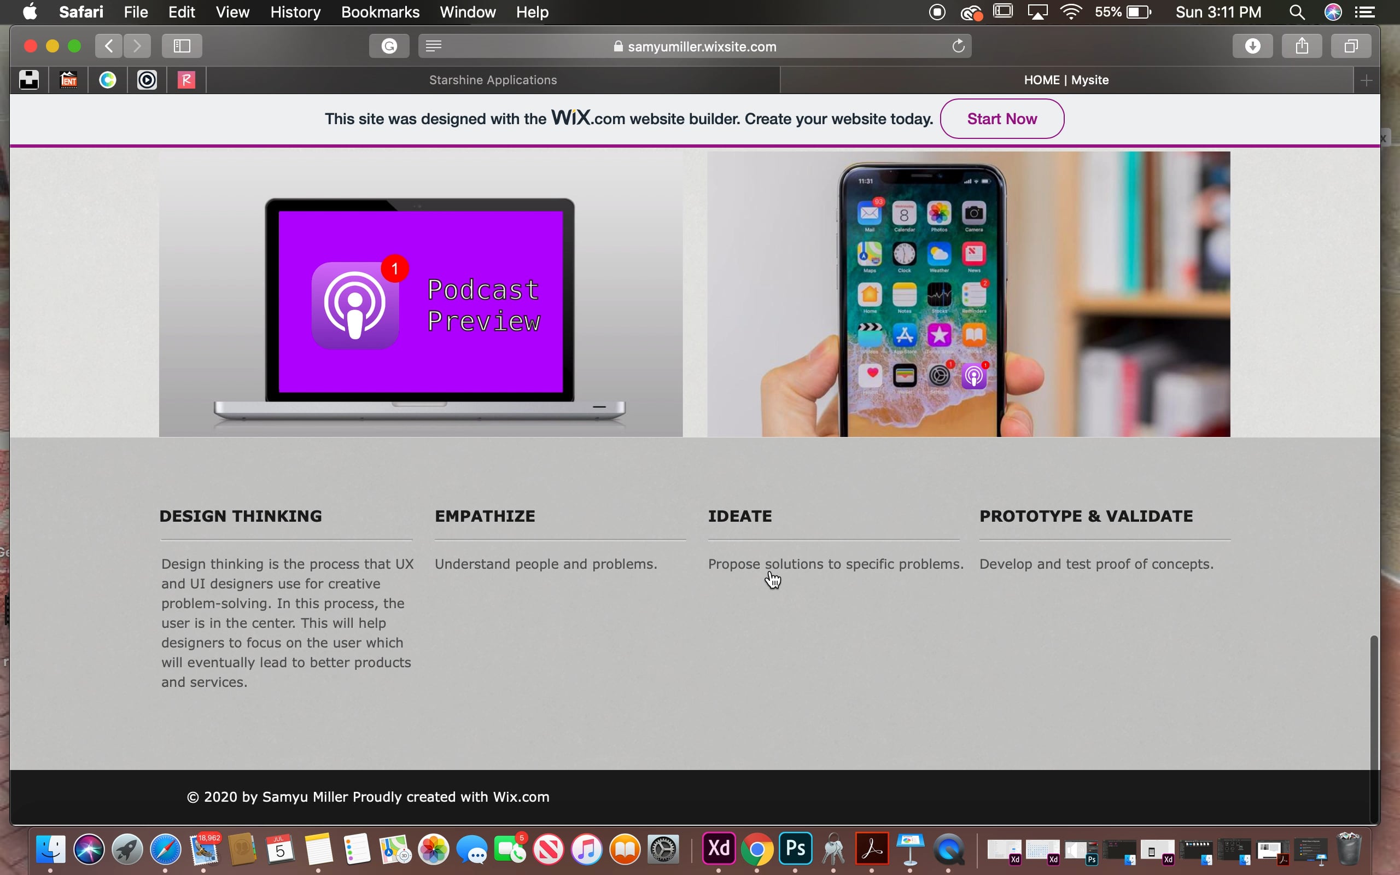Screen dimensions: 1400x875
Task: Click the Wix.com logo link in banner
Action: coord(588,118)
